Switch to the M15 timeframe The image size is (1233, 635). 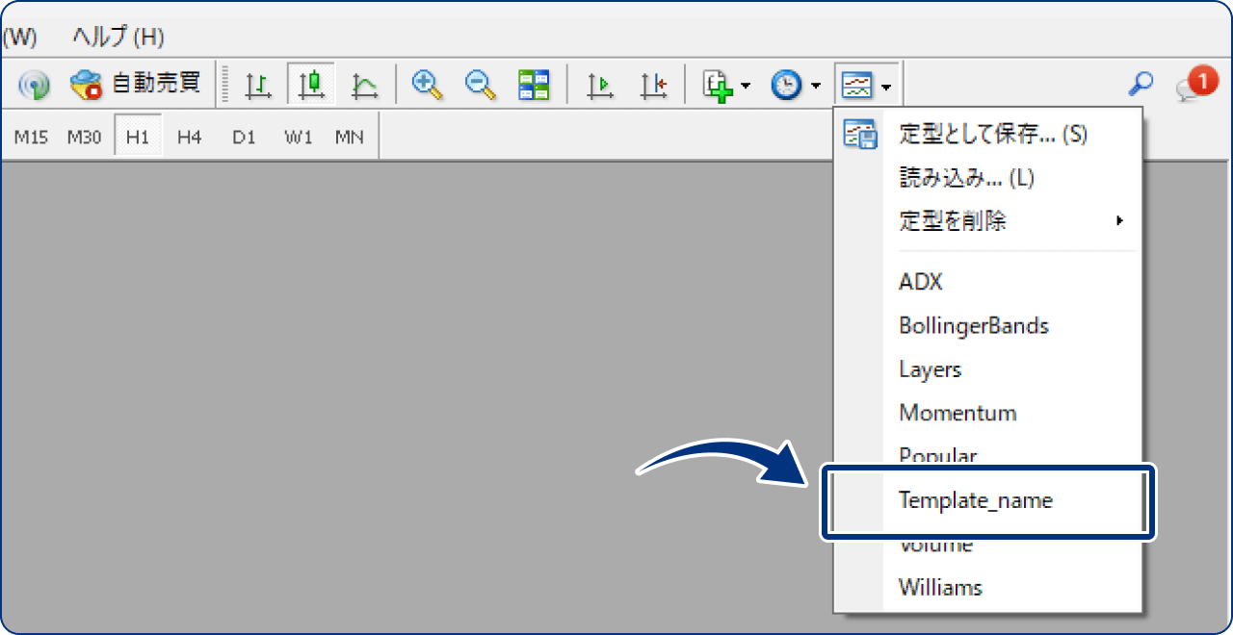[31, 137]
